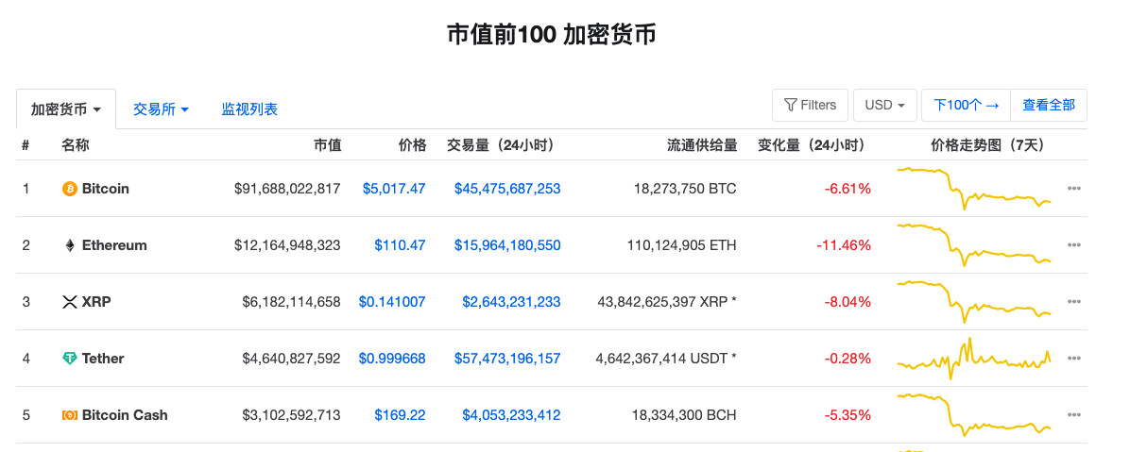This screenshot has width=1130, height=452.
Task: Click Tether market cap $4,640,827,592
Action: 292,359
